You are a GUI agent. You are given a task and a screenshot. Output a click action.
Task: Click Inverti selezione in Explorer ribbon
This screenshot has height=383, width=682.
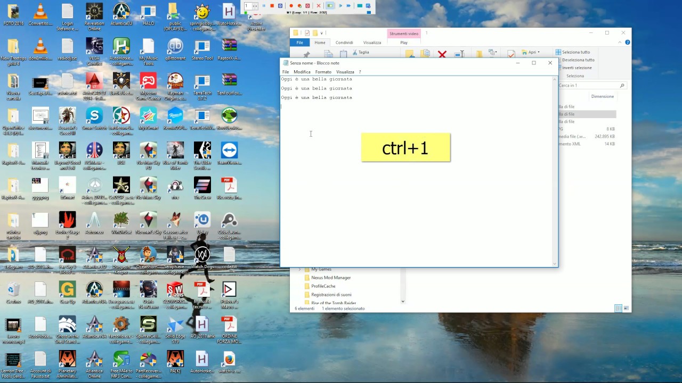tap(574, 68)
